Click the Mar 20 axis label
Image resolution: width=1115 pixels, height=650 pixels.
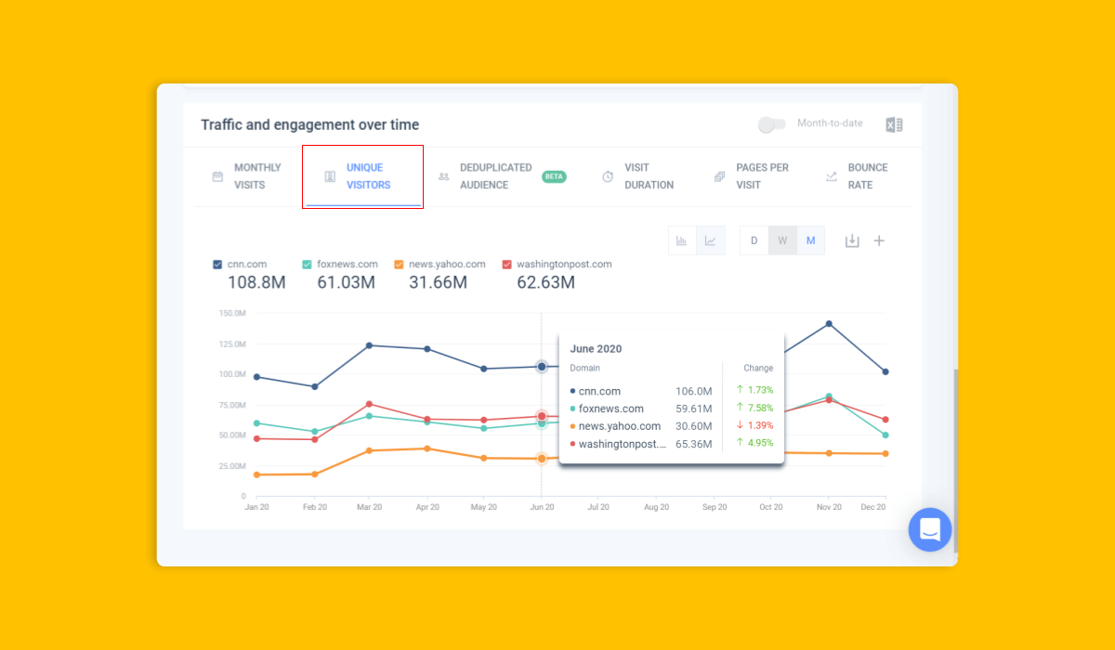point(369,508)
